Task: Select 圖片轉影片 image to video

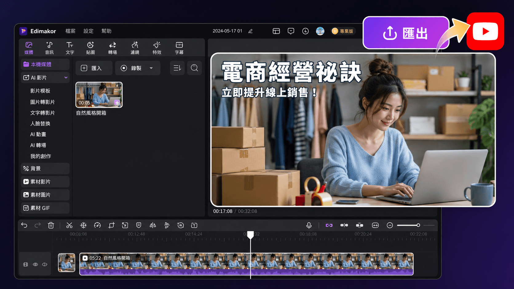Action: coord(42,102)
